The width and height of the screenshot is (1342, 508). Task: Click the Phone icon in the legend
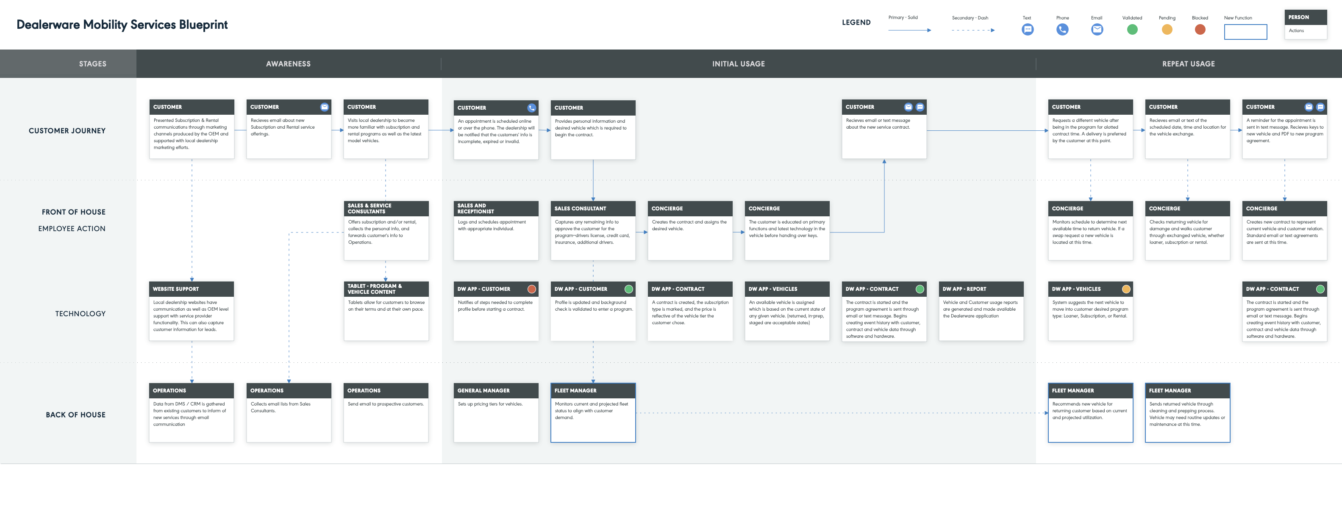tap(1062, 30)
